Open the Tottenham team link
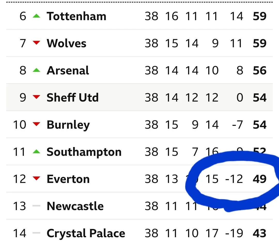 tap(76, 16)
